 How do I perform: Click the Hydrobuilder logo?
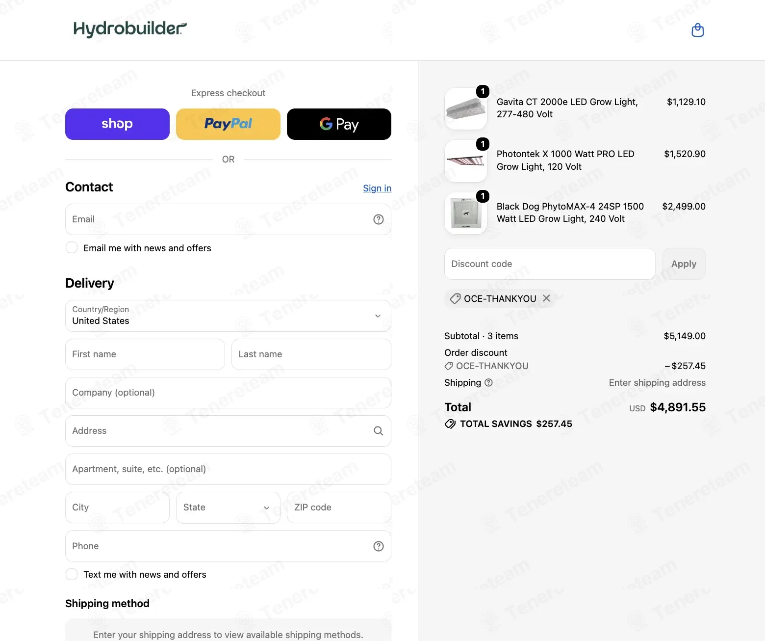130,29
